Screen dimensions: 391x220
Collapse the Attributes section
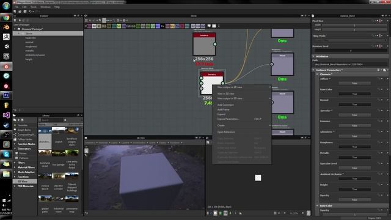point(313,56)
